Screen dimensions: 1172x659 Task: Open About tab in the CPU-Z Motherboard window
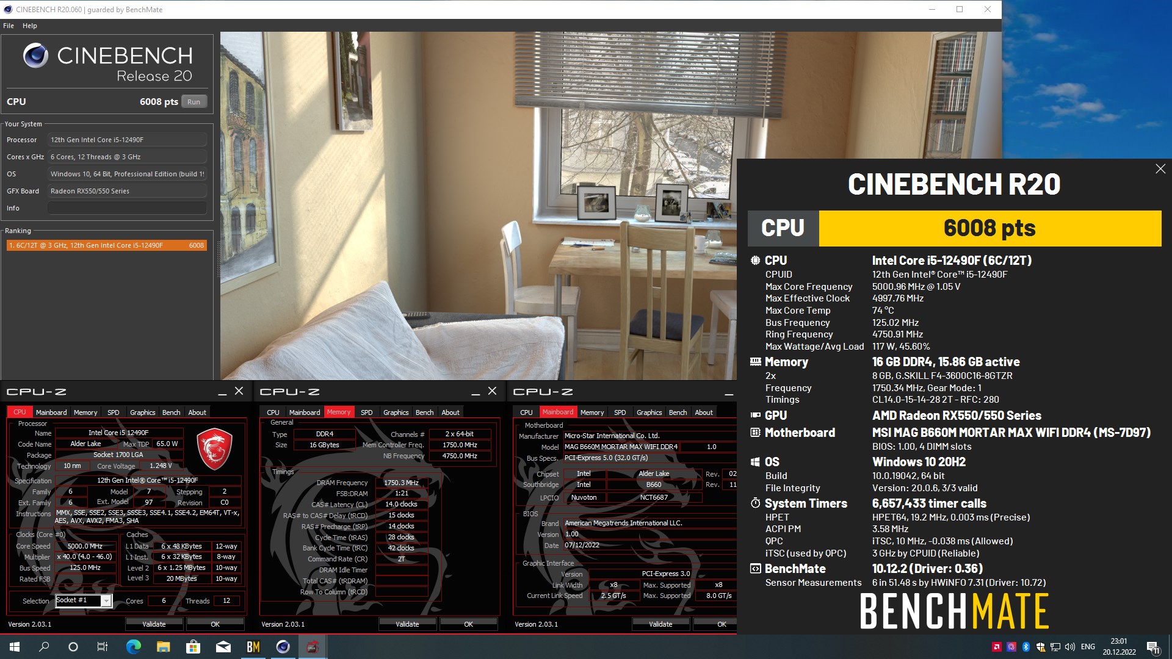click(x=704, y=412)
